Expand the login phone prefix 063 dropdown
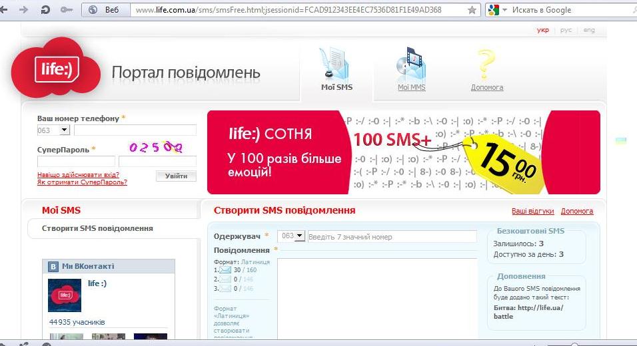Image resolution: width=637 pixels, height=346 pixels. click(x=65, y=130)
